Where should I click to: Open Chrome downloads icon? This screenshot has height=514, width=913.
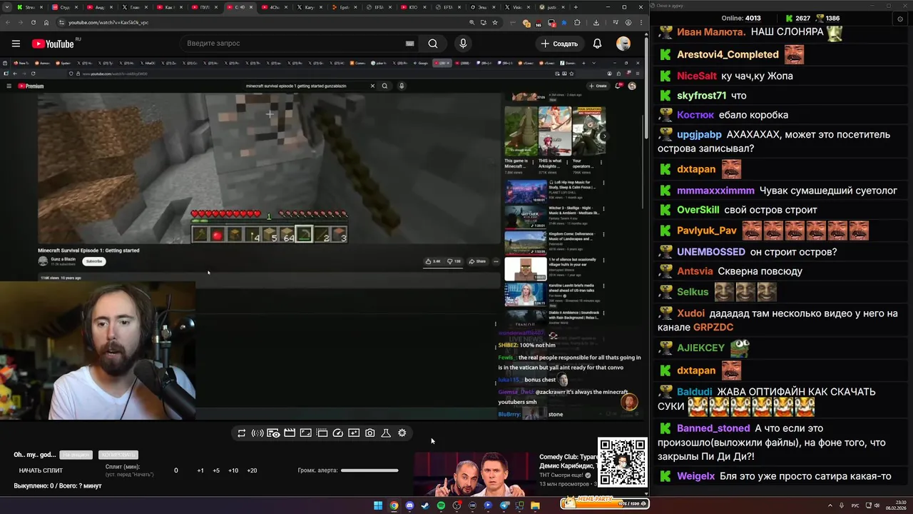pos(596,23)
